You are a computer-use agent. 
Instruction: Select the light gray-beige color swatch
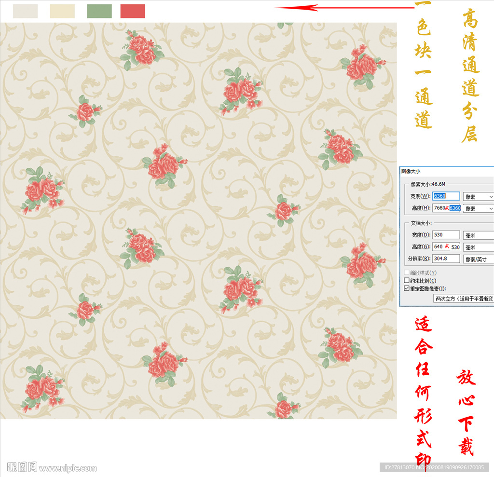pyautogui.click(x=25, y=12)
